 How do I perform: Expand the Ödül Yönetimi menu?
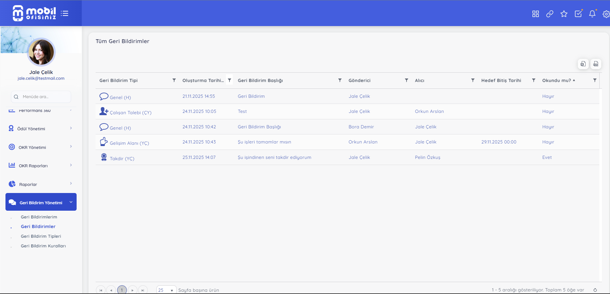pos(41,129)
